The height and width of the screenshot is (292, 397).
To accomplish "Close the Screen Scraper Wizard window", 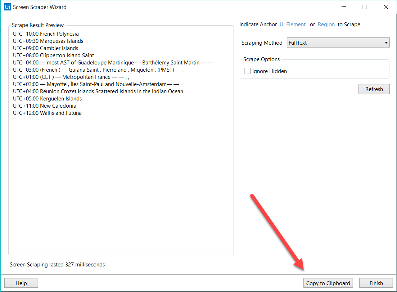I will (x=385, y=7).
